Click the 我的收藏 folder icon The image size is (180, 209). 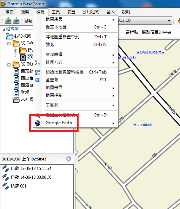(9, 36)
